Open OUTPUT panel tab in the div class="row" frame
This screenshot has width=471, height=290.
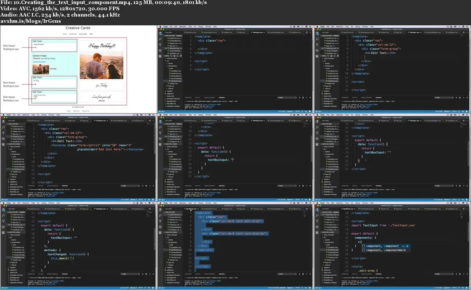click(x=198, y=97)
